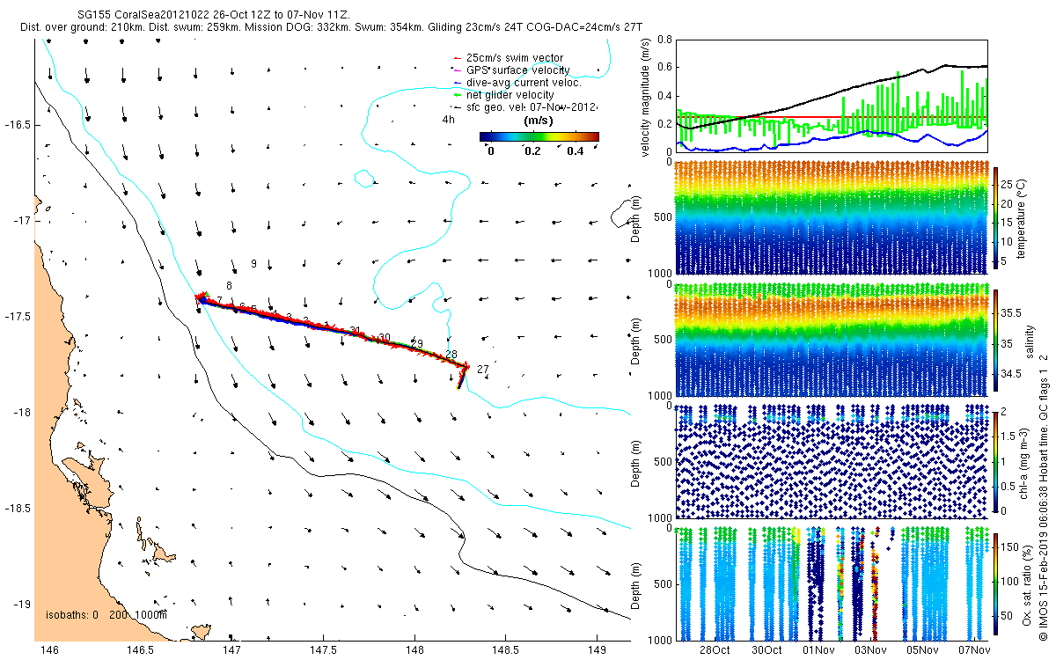Click the 07Nov date tick label
The width and height of the screenshot is (1056, 660).
pyautogui.click(x=974, y=650)
